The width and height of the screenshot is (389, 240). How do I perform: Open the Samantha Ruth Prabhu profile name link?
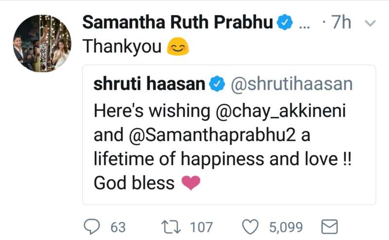click(177, 22)
